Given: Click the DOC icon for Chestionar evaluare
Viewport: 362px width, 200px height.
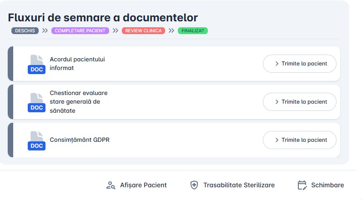Looking at the screenshot, I should (36, 102).
